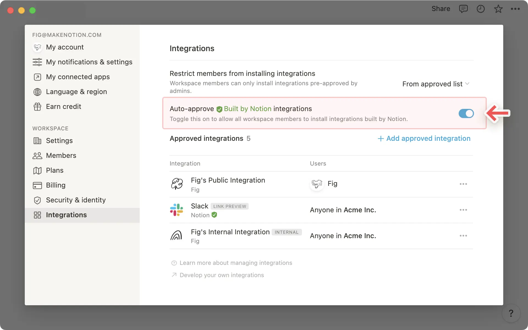Open page history clock icon
Image resolution: width=528 pixels, height=330 pixels.
(x=481, y=9)
